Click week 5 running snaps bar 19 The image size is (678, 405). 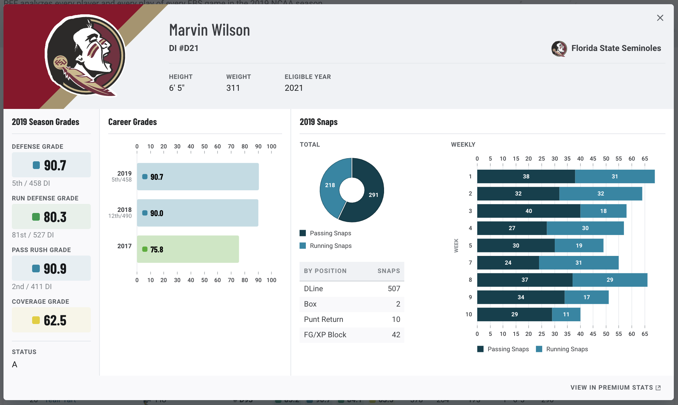tap(579, 245)
